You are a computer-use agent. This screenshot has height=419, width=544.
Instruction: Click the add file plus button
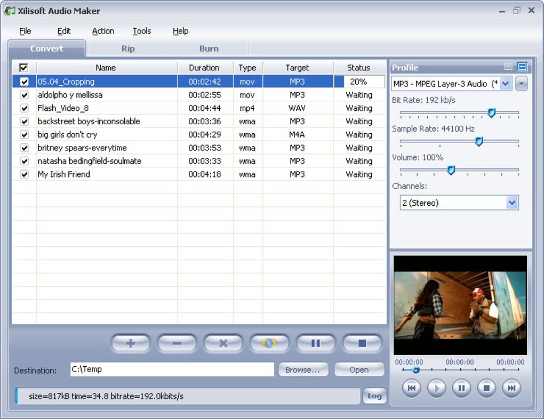coord(131,343)
